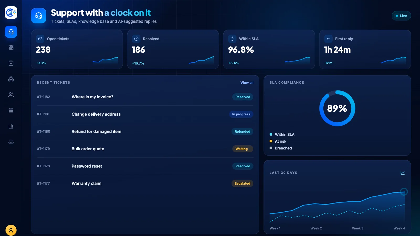Open the robot assistant sidebar icon
This screenshot has width=420, height=236.
pos(11,142)
